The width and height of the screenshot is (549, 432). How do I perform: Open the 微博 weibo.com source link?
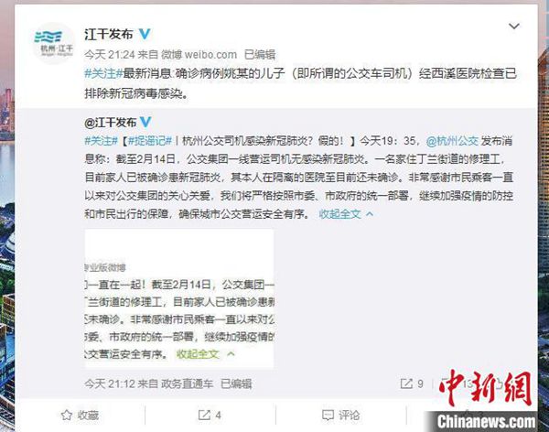199,55
